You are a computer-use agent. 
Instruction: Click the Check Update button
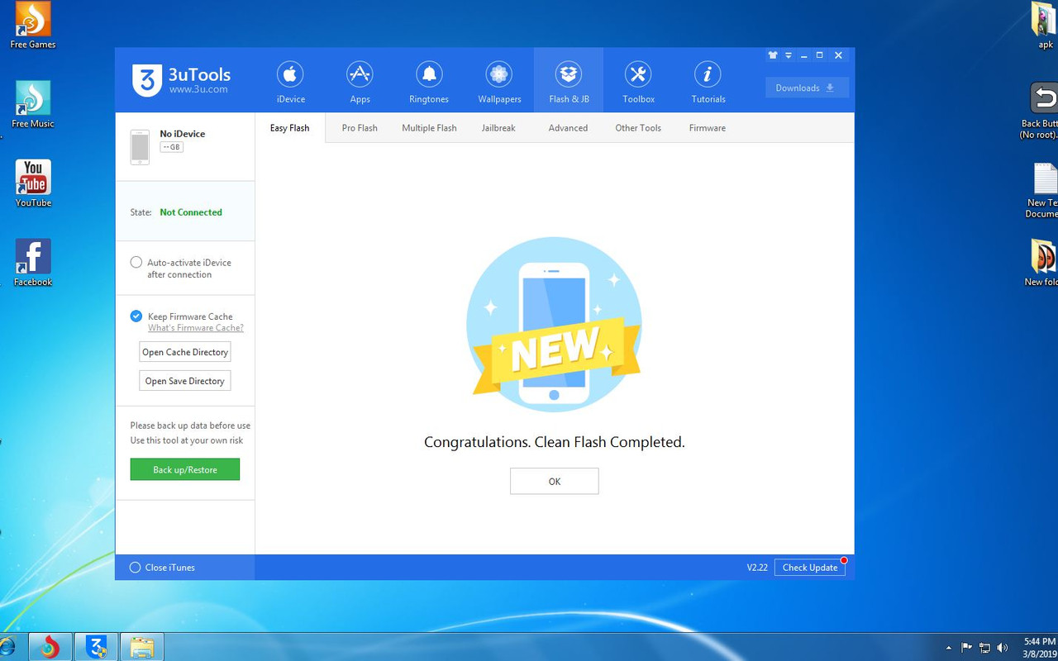(x=810, y=568)
